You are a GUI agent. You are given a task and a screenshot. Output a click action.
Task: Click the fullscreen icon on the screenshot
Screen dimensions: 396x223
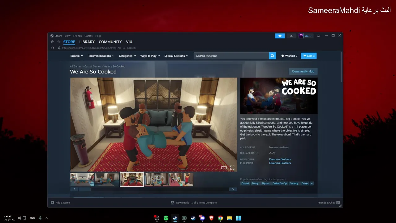[x=232, y=168]
